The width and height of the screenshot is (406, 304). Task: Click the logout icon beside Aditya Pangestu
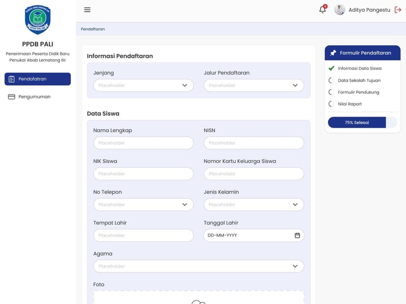point(398,10)
